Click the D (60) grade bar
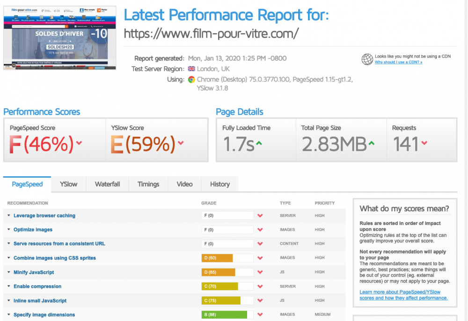Image resolution: width=468 pixels, height=321 pixels. (227, 258)
